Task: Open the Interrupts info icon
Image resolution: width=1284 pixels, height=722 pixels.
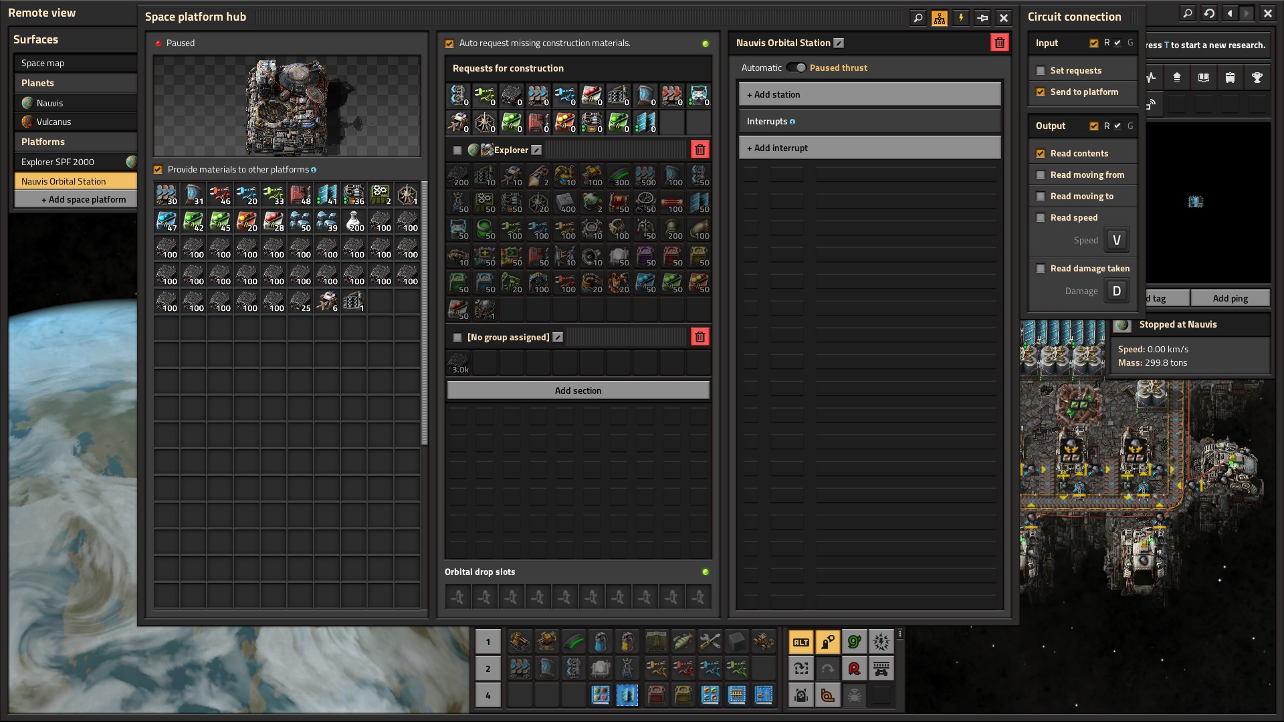Action: click(792, 122)
